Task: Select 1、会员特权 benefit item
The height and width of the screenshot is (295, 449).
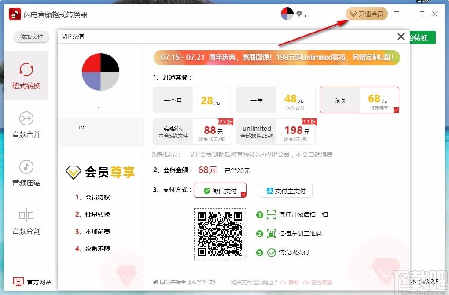Action: pos(92,197)
